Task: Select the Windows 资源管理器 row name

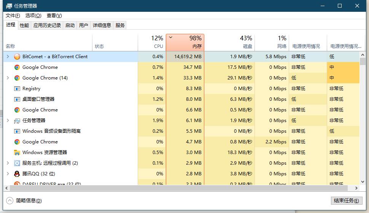Action: pos(45,153)
